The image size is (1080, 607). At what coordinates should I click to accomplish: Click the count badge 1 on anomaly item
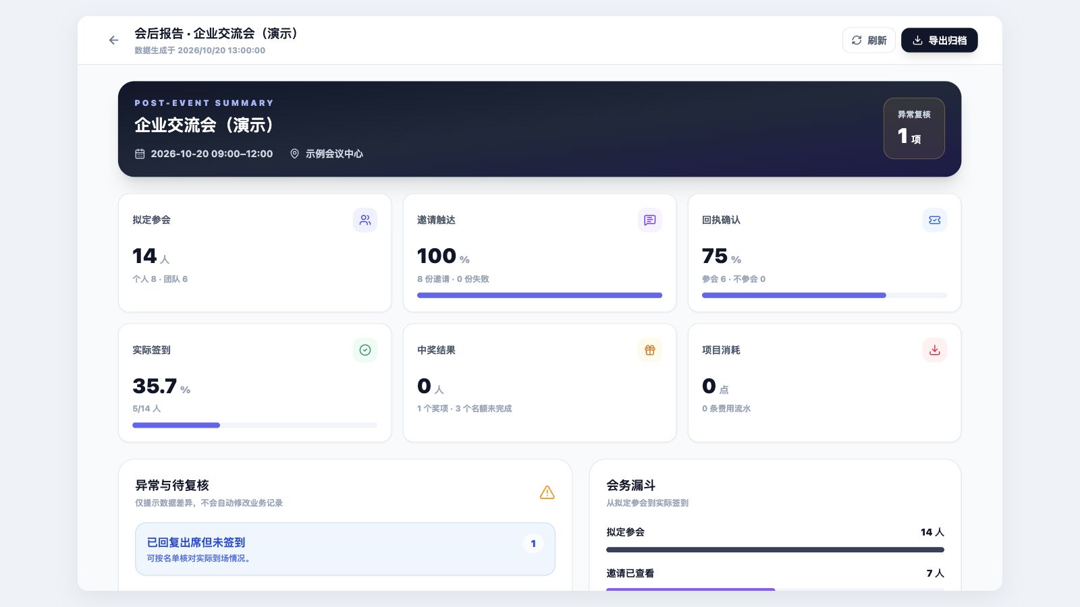click(533, 544)
